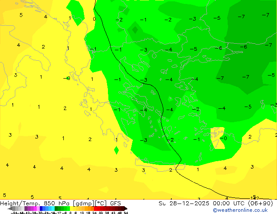Click the 'Height/Temp. 850 hPa' title text
The width and height of the screenshot is (277, 214).
click(x=35, y=204)
